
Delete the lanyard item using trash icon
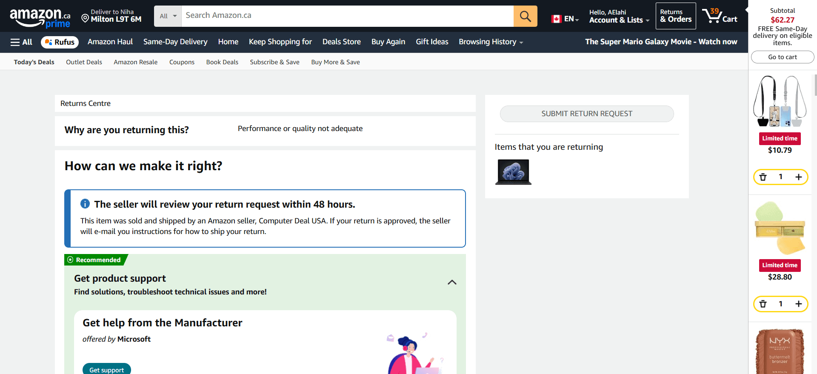click(763, 177)
